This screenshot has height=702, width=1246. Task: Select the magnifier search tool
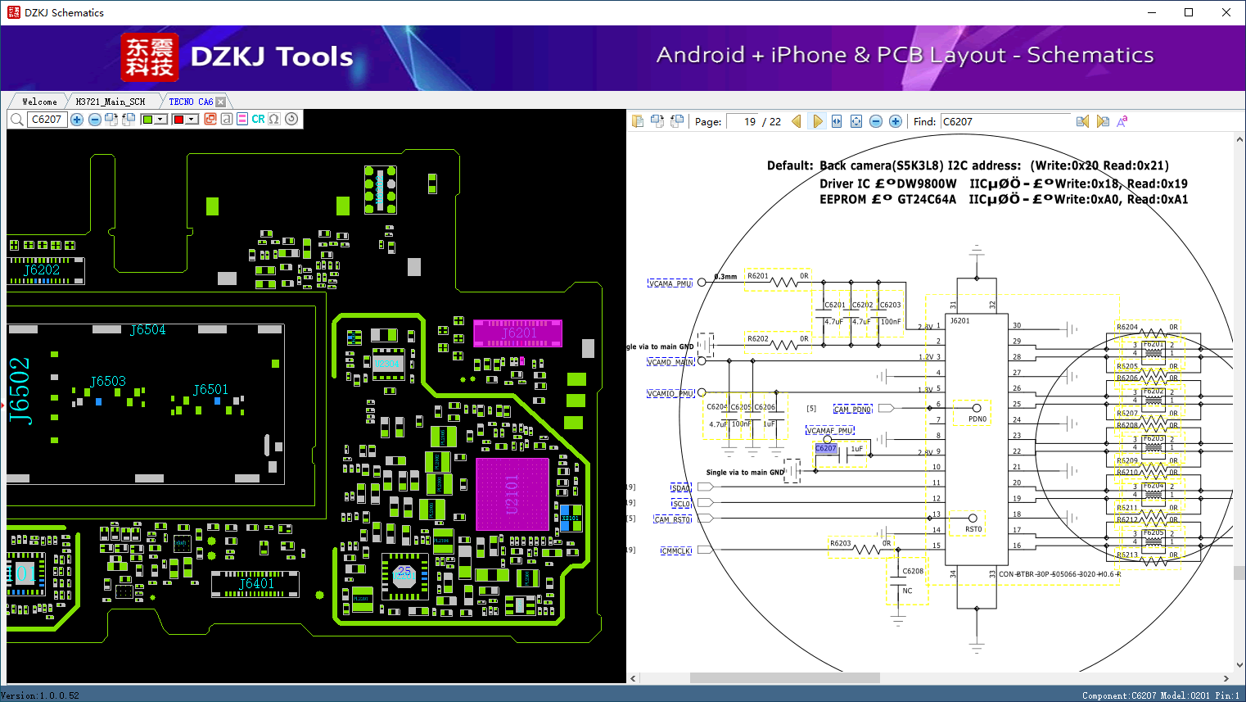tap(16, 120)
